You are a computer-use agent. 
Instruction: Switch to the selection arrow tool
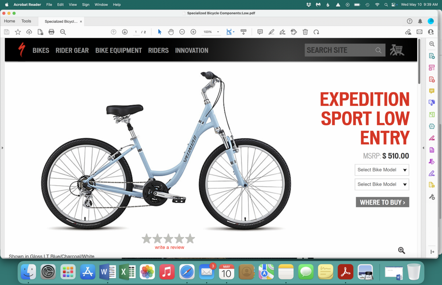point(159,32)
